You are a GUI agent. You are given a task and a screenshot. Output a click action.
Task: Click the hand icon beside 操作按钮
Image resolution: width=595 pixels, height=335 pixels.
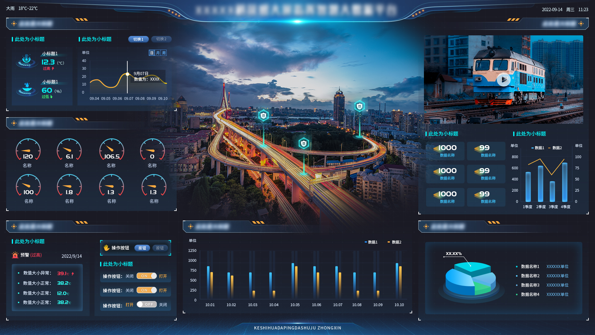coord(106,248)
